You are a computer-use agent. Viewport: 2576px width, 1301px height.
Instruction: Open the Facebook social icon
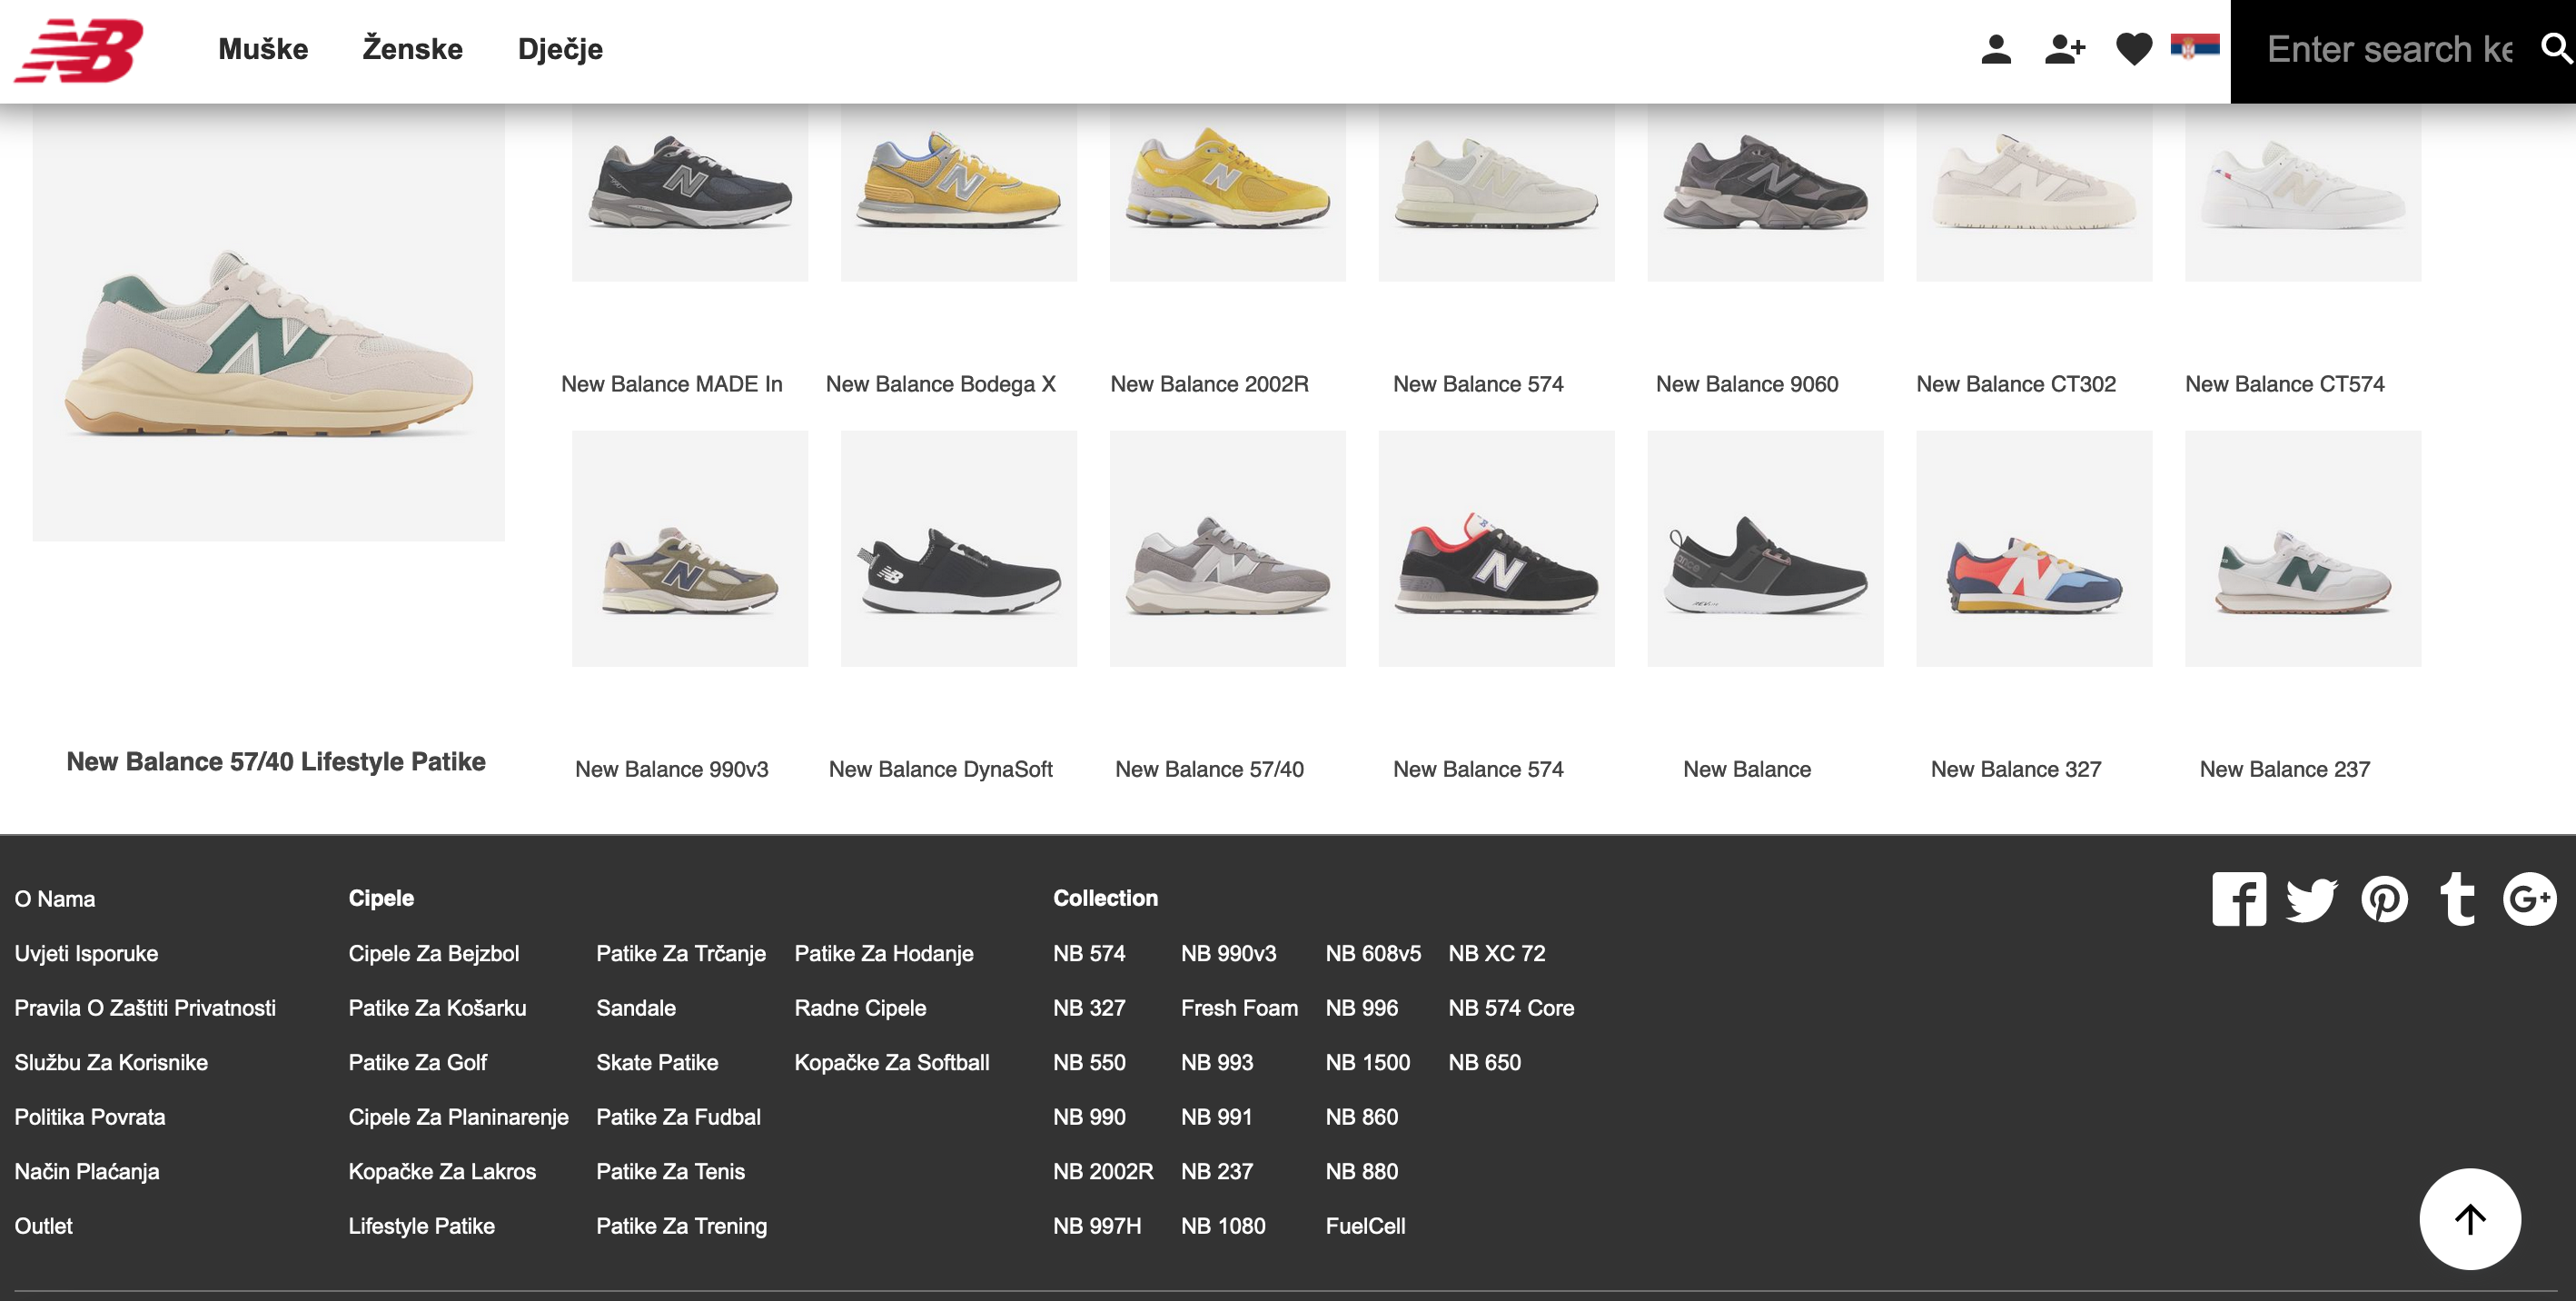[2239, 899]
